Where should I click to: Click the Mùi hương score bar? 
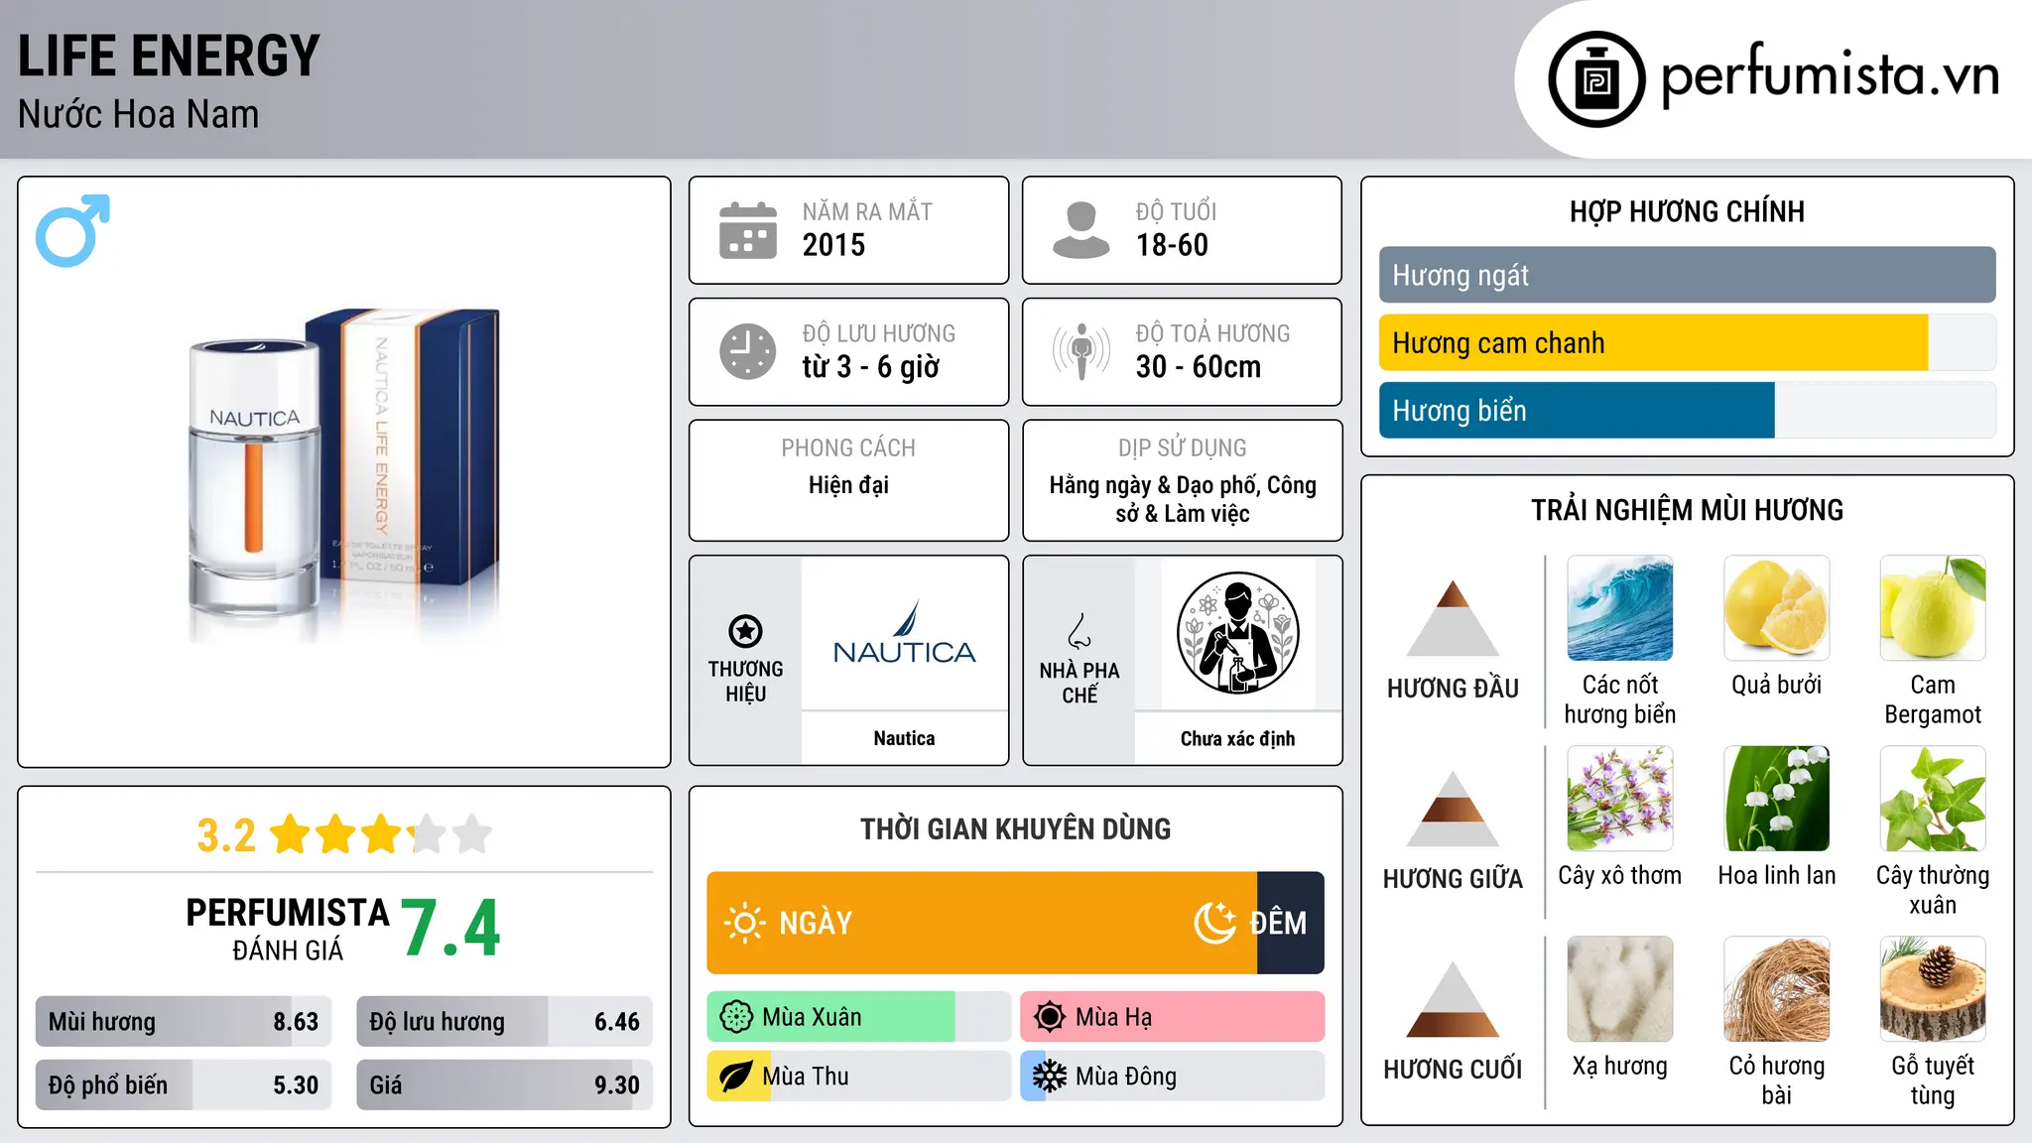click(x=184, y=1021)
